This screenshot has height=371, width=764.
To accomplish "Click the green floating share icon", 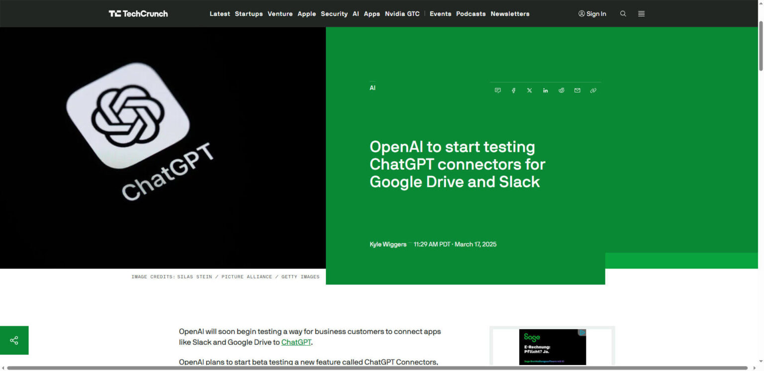I will [x=14, y=340].
